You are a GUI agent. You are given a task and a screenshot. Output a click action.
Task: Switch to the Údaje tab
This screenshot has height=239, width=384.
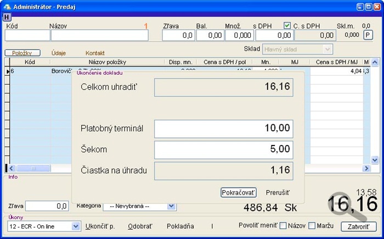coord(59,53)
